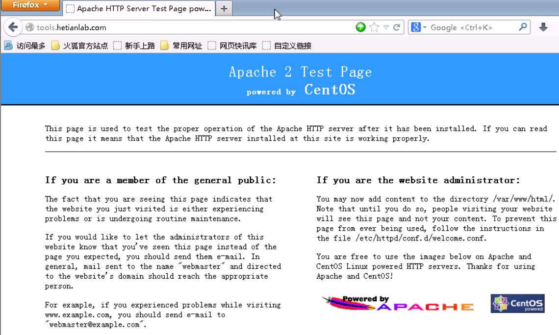
Task: Open the Downloads arrow button
Action: tap(543, 27)
